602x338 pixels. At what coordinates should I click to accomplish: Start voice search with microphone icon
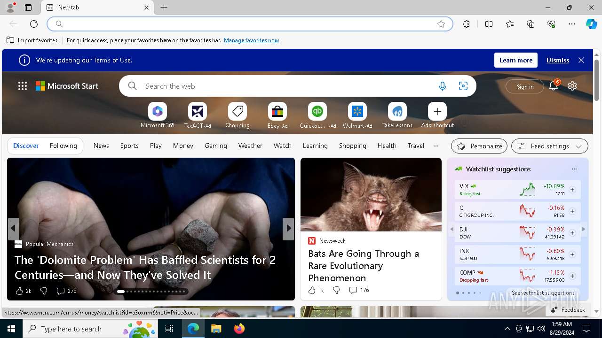pos(442,86)
